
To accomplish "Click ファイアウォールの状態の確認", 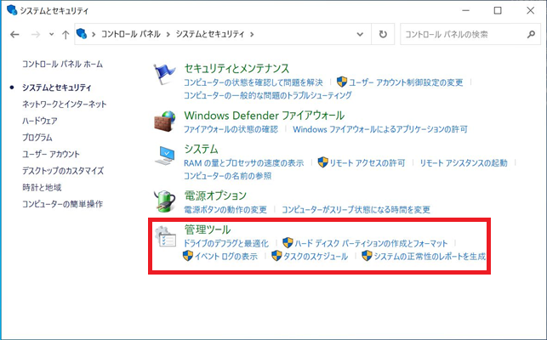I will pyautogui.click(x=231, y=129).
